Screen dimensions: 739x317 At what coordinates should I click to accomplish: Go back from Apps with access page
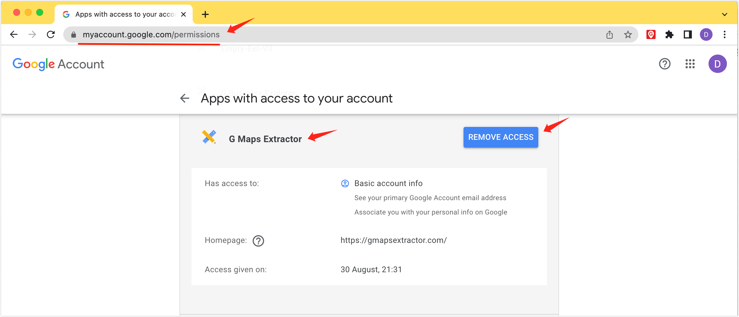[185, 98]
